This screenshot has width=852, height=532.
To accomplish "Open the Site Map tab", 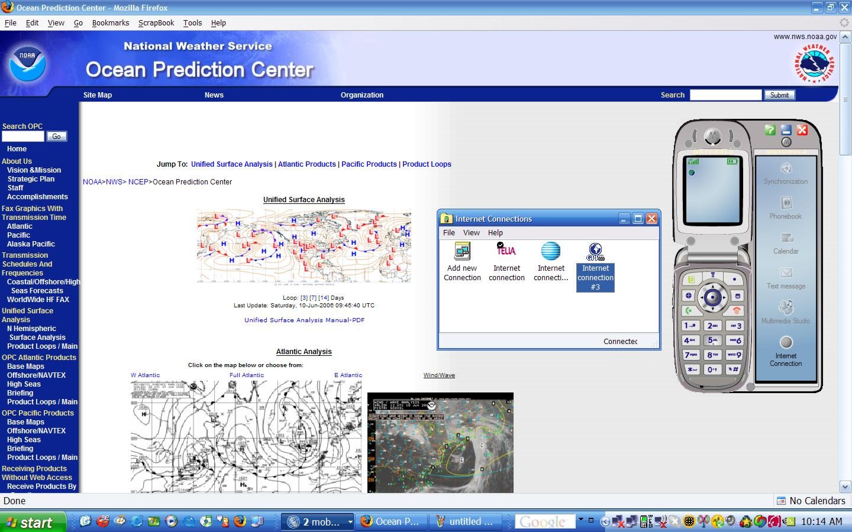I will pyautogui.click(x=98, y=95).
